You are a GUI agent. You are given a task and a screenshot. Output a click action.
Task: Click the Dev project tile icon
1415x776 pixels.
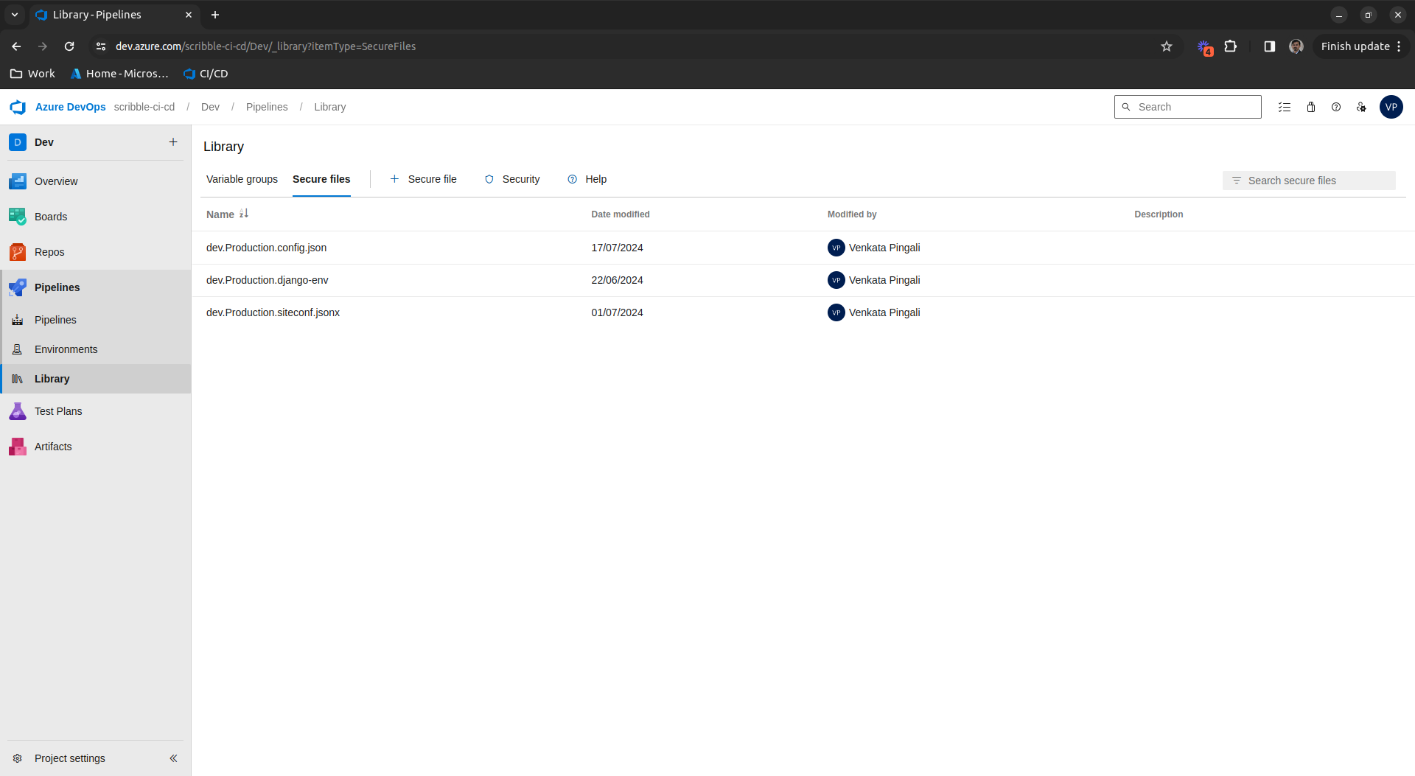point(18,142)
